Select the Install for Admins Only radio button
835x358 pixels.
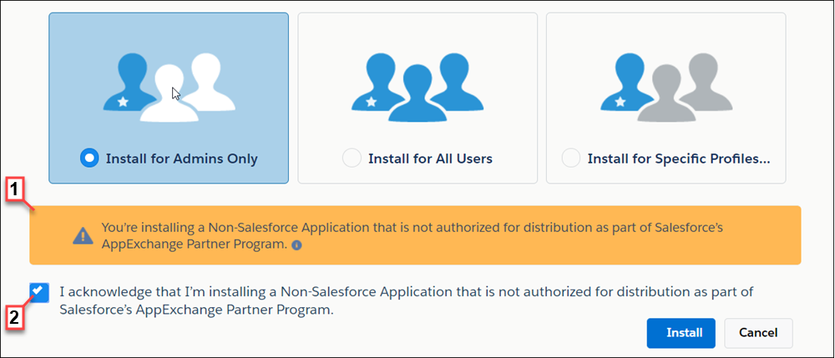pos(89,158)
